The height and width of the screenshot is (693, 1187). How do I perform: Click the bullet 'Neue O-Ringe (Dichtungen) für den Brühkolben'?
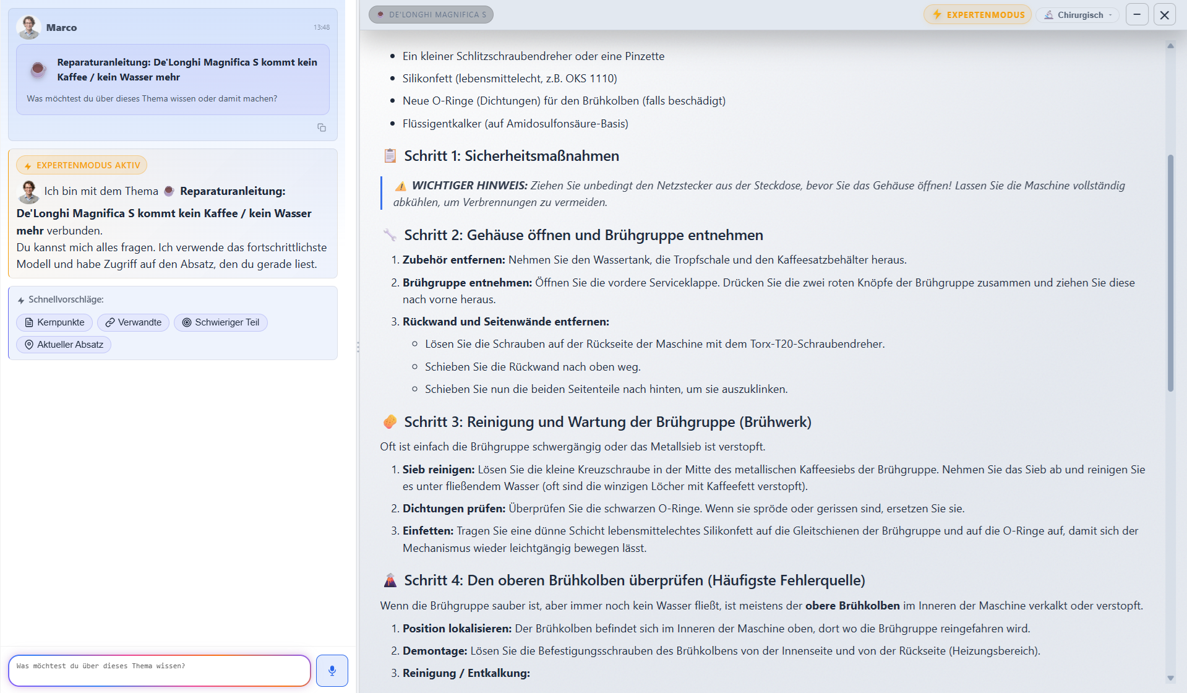[x=564, y=101]
